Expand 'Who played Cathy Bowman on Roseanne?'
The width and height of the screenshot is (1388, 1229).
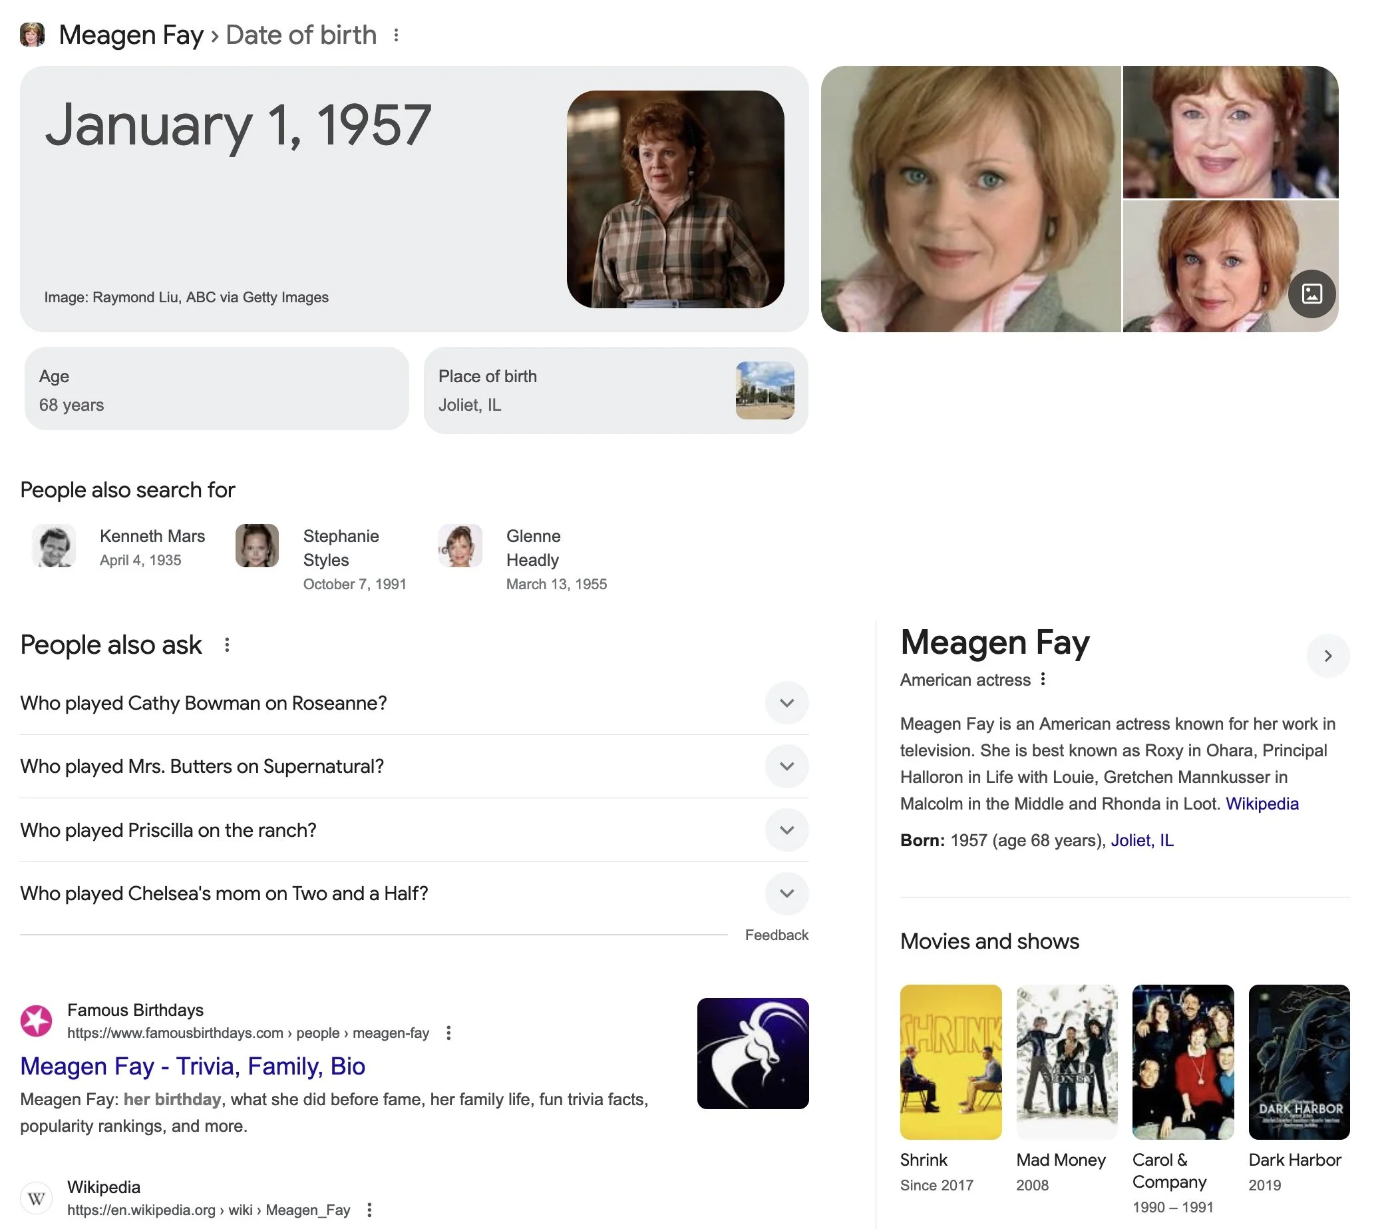(x=786, y=702)
